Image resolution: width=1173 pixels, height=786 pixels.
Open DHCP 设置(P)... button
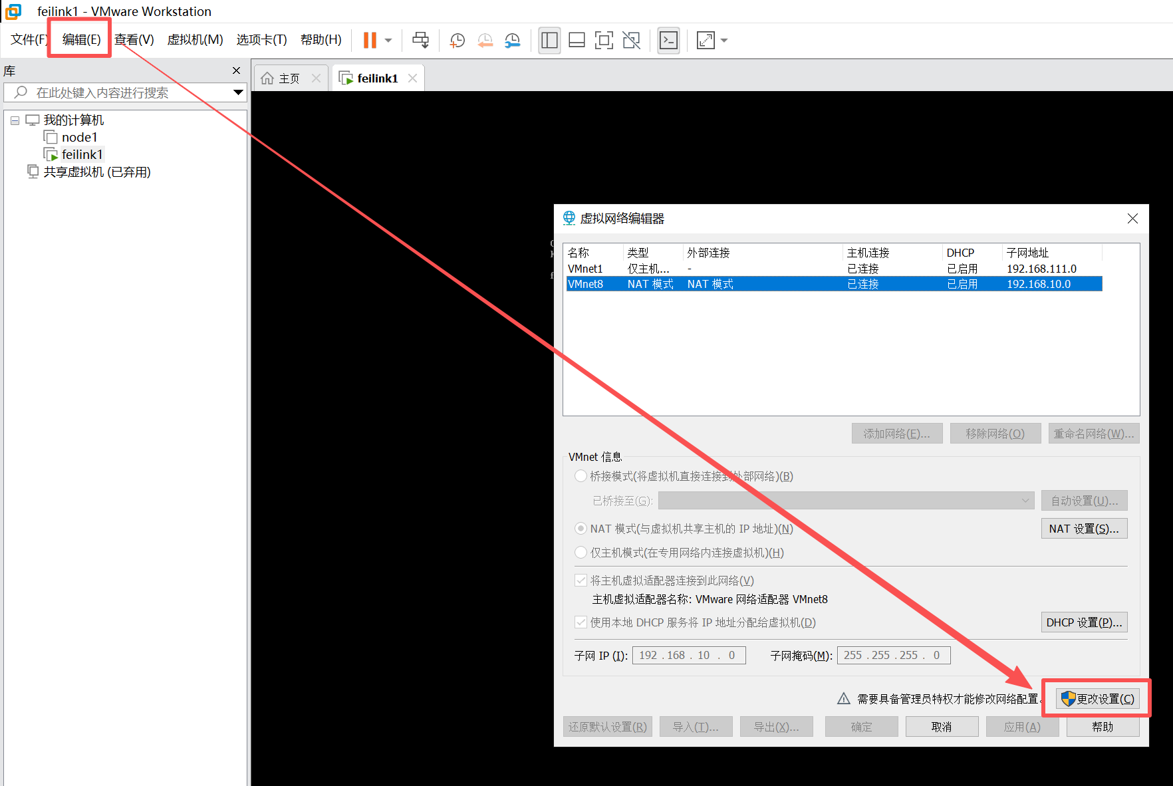point(1085,622)
